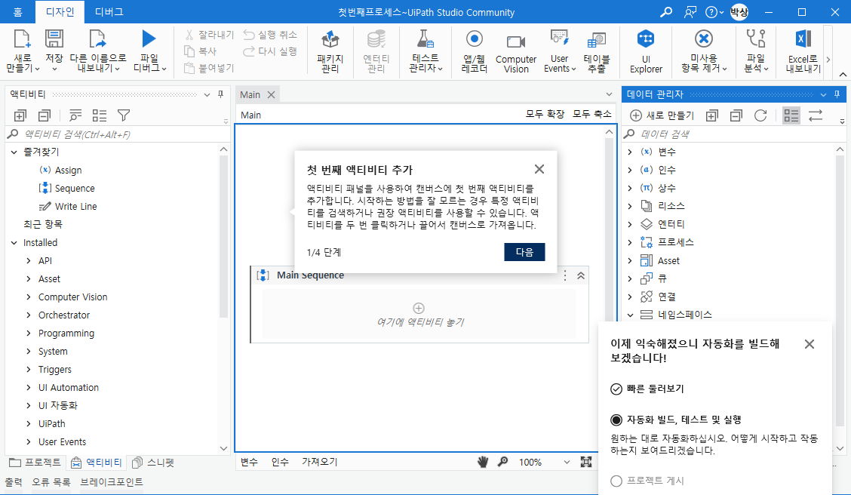The image size is (851, 495).
Task: Expand all icon in Activities panel
Action: 20,115
